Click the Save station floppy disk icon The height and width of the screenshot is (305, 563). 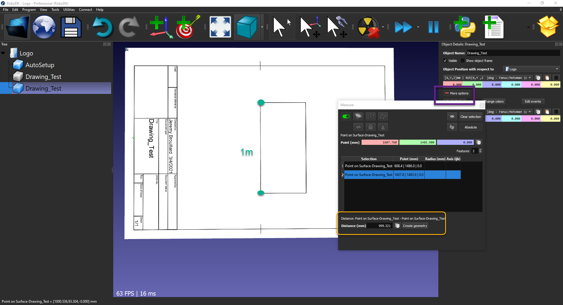point(71,27)
